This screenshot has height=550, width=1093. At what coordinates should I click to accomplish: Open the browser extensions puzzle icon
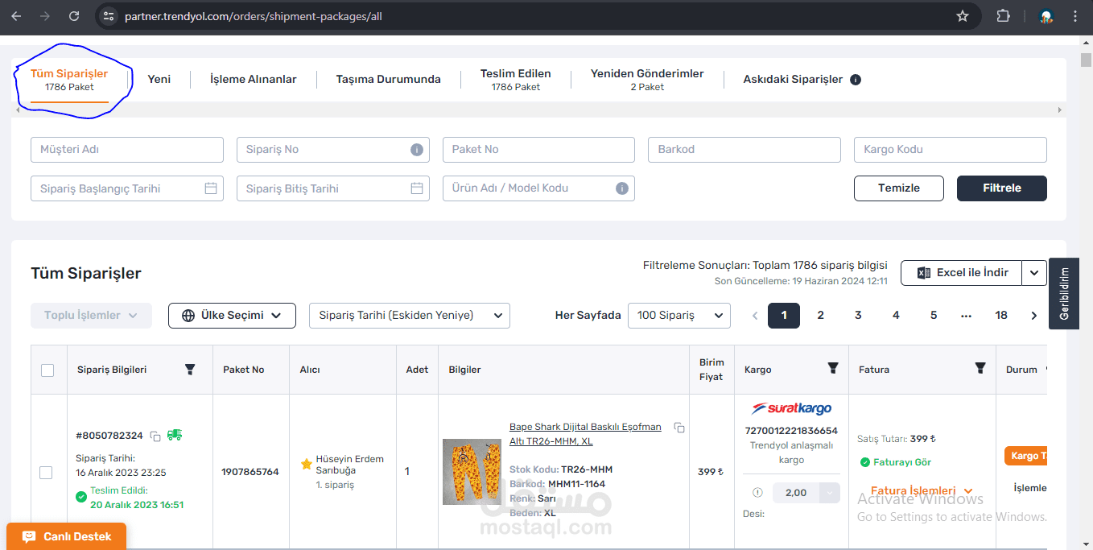point(1003,16)
